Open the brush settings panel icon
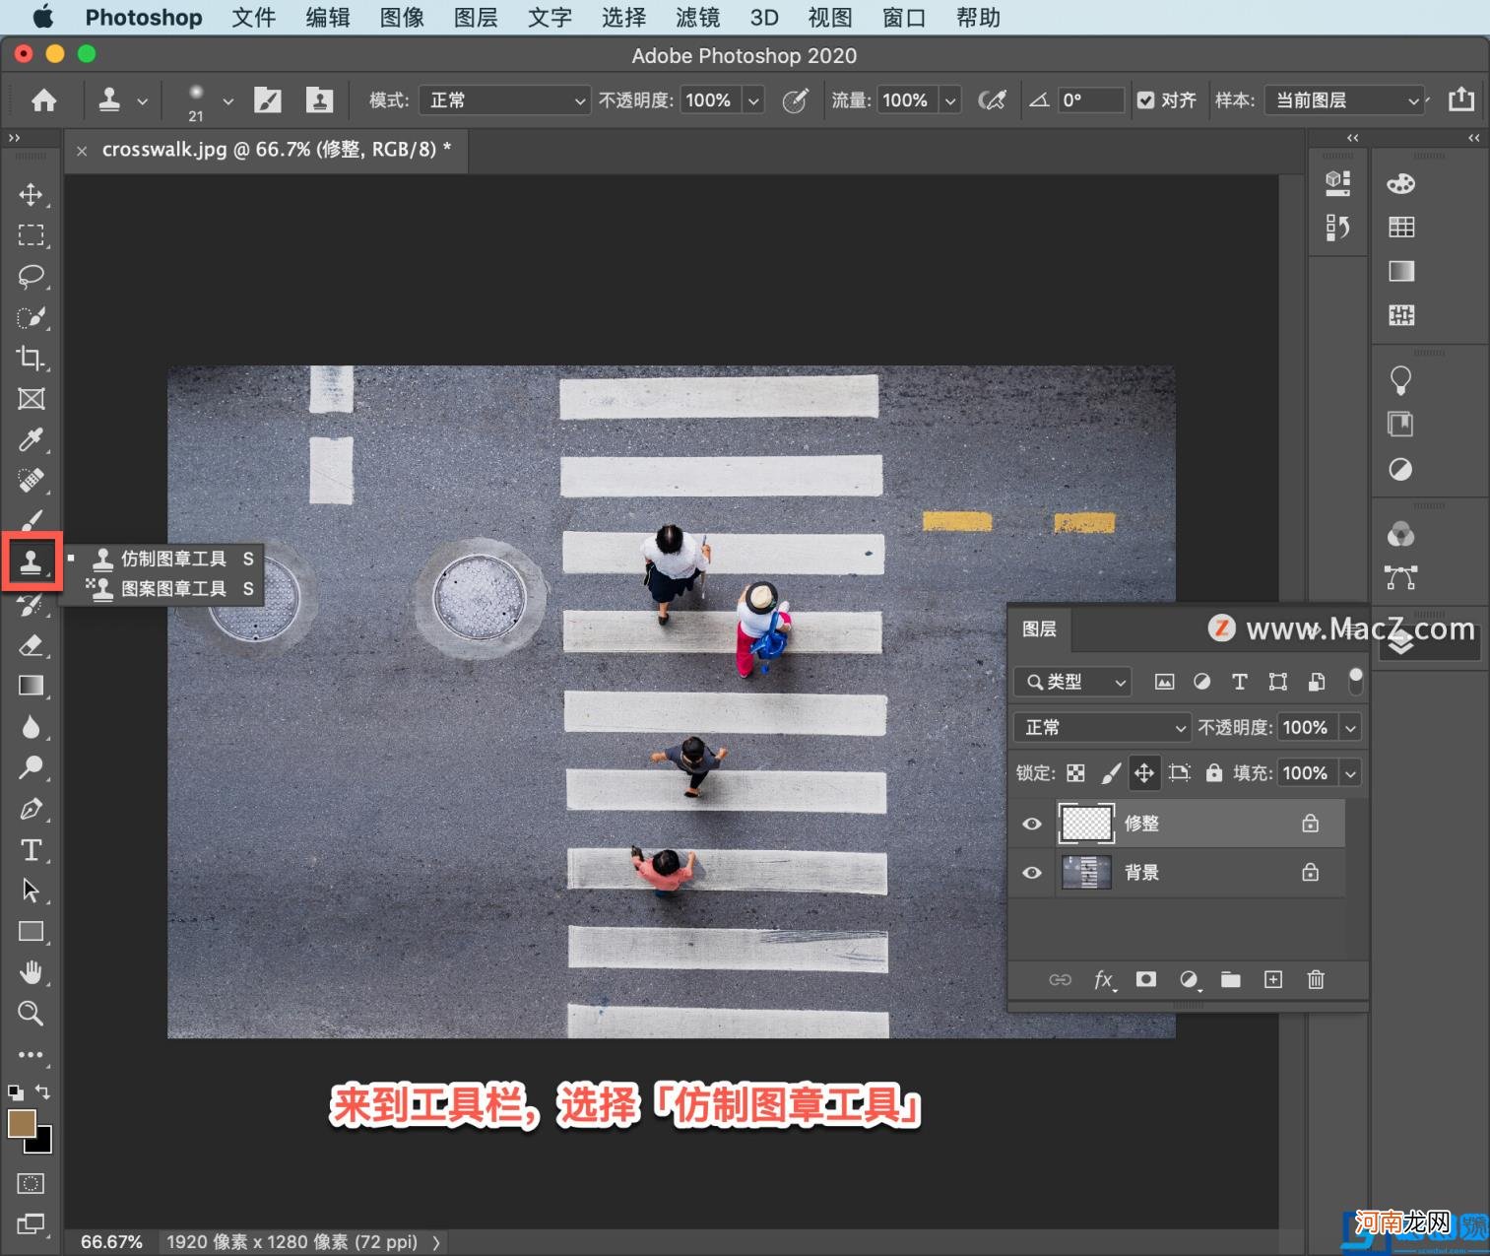1490x1256 pixels. (x=267, y=99)
